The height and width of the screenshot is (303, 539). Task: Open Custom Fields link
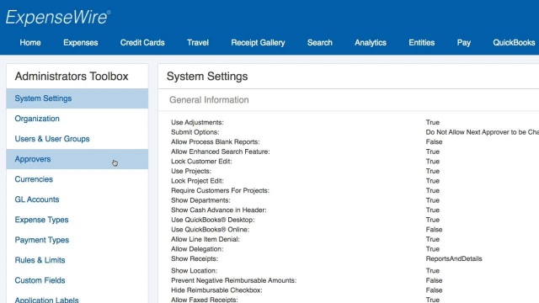pos(77,280)
